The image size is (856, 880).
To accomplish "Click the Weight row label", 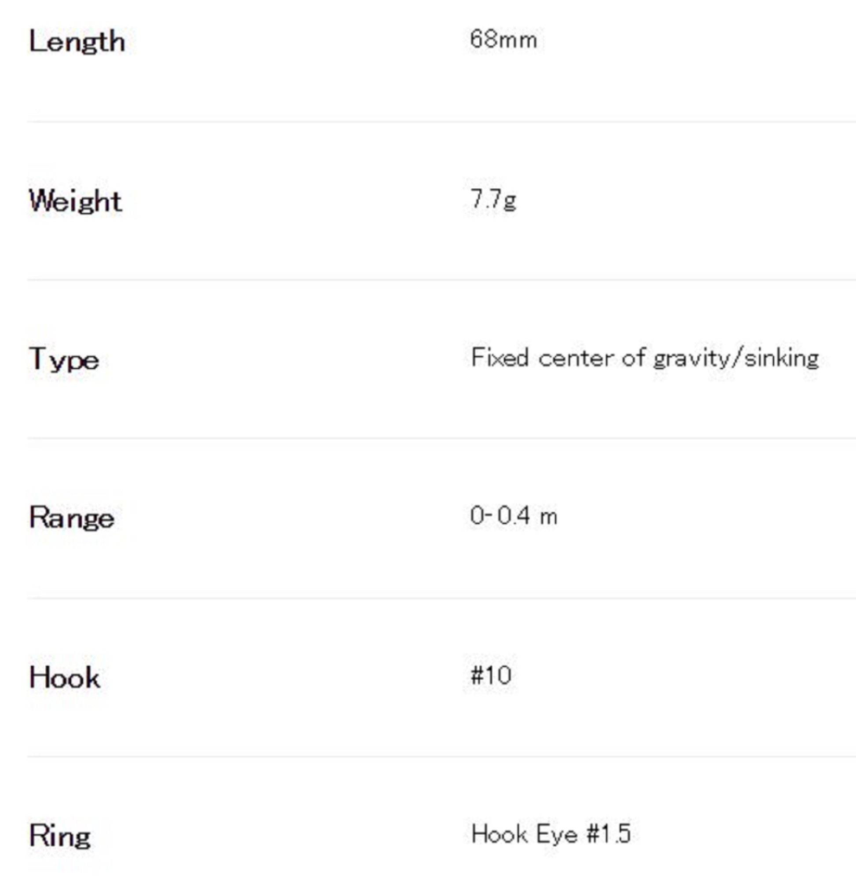I will coord(75,201).
